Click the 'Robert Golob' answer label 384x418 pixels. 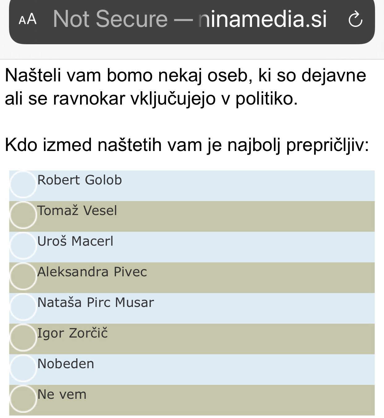click(79, 180)
